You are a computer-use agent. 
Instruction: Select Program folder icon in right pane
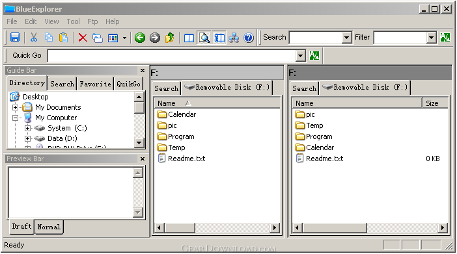(x=299, y=136)
